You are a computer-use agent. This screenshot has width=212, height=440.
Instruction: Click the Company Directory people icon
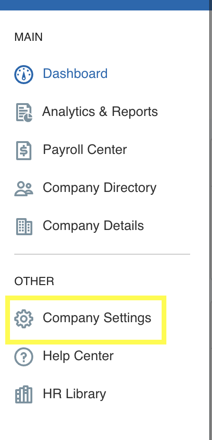point(24,189)
